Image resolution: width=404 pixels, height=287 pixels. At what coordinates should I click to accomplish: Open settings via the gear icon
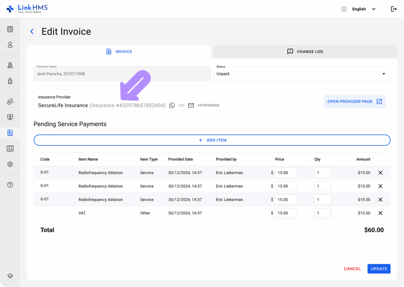click(x=10, y=164)
